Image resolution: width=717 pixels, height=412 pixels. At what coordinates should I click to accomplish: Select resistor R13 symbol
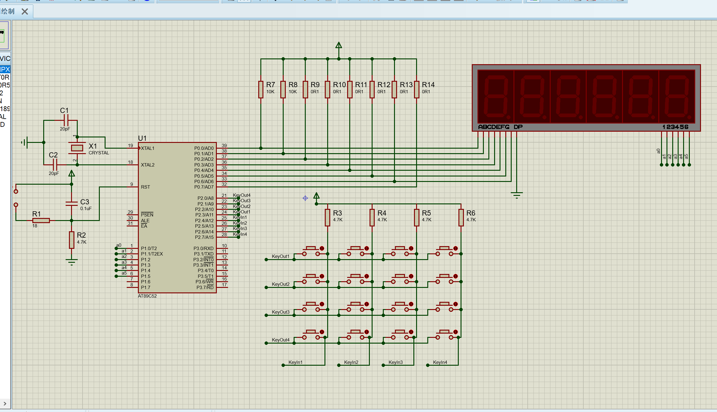394,90
